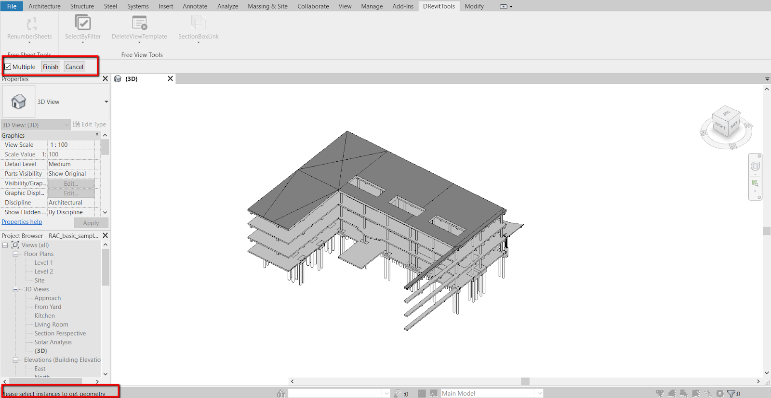771x398 pixels.
Task: Click the Cancel button
Action: click(74, 67)
